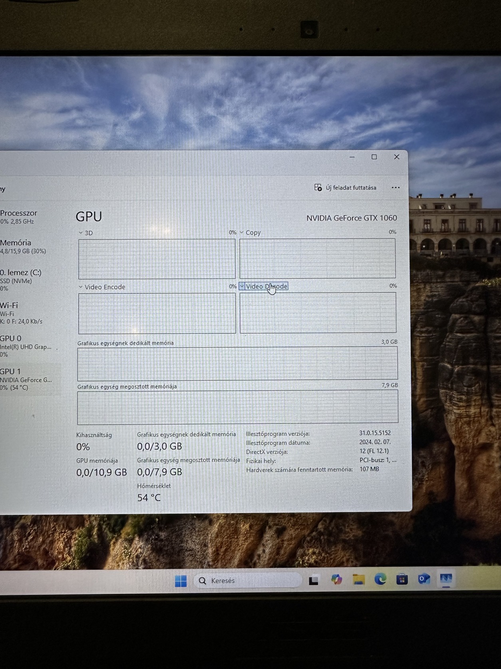Click DirectX version 12 (FL 12.1)
501x669 pixels.
pos(374,451)
